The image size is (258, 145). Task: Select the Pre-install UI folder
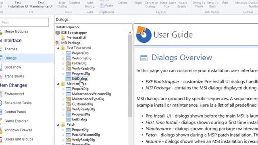click(x=76, y=37)
